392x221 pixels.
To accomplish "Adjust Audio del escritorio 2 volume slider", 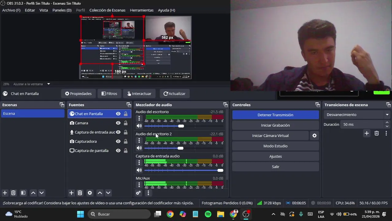I will click(x=180, y=148).
